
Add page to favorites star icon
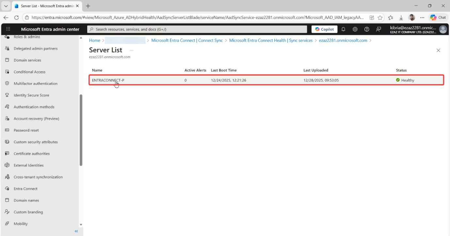point(380,18)
